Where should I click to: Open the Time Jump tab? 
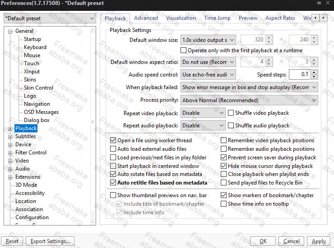217,18
